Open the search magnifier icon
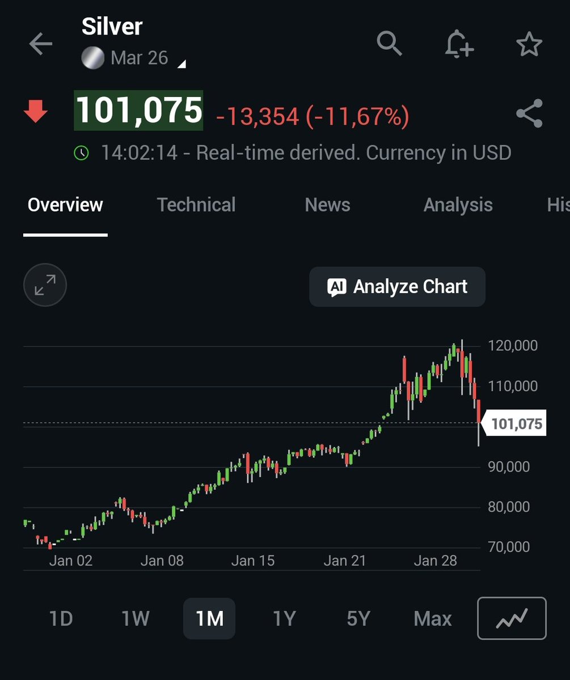The width and height of the screenshot is (570, 680). tap(390, 43)
